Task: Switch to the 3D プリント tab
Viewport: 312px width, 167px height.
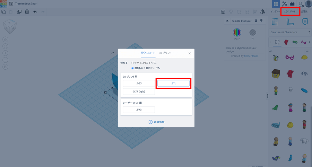Action: pyautogui.click(x=165, y=53)
